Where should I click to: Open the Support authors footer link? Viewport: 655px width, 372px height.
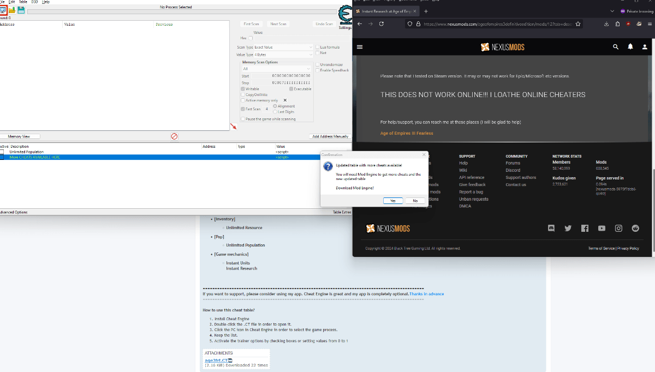click(521, 177)
